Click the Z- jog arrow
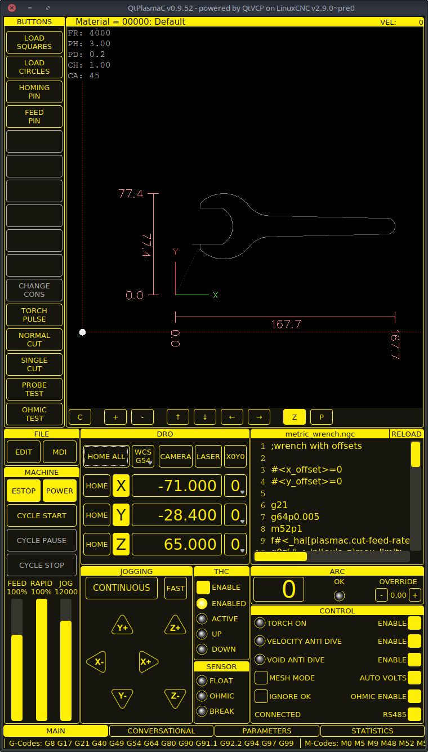This screenshot has width=428, height=752. 175,697
